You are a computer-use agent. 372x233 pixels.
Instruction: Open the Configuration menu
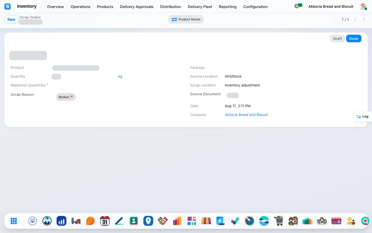pyautogui.click(x=255, y=7)
